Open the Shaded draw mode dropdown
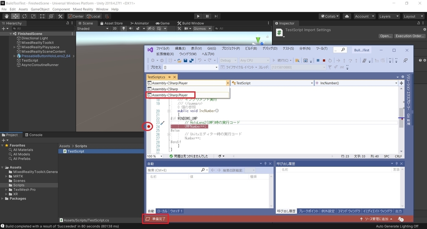The height and width of the screenshot is (229, 427). (93, 28)
